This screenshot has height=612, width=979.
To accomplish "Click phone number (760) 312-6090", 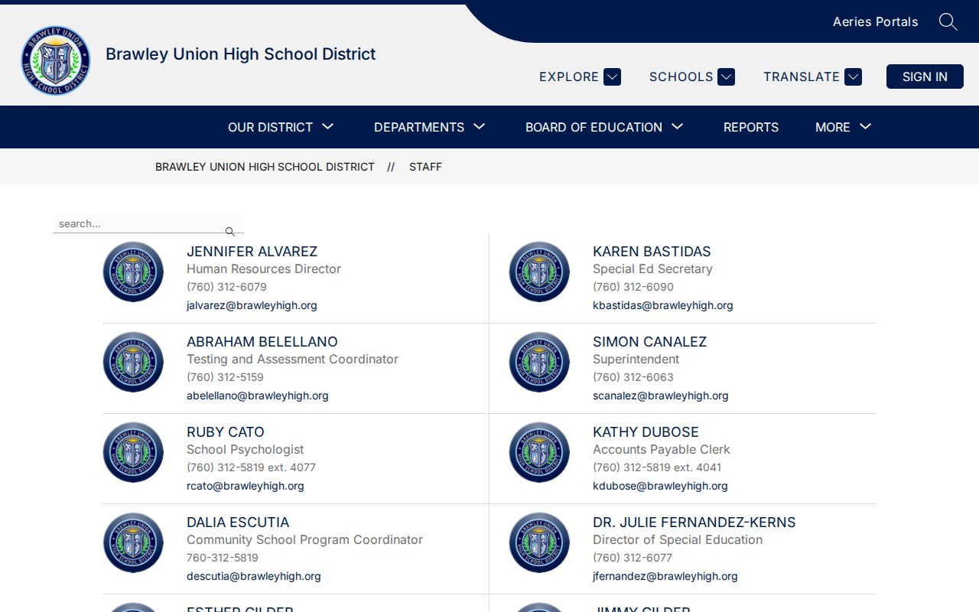I will click(633, 287).
